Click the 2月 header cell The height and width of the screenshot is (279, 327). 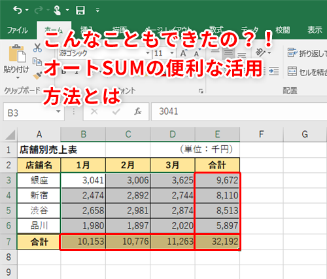coord(128,165)
